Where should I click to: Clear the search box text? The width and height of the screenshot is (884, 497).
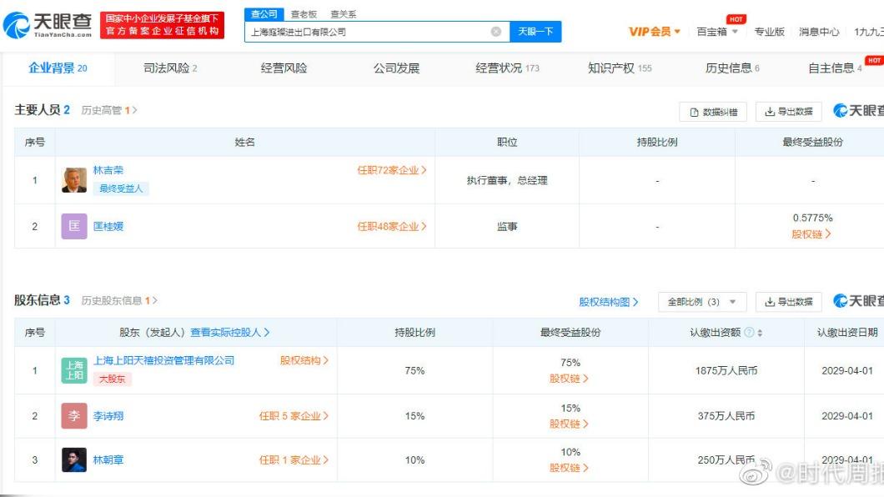click(x=496, y=32)
